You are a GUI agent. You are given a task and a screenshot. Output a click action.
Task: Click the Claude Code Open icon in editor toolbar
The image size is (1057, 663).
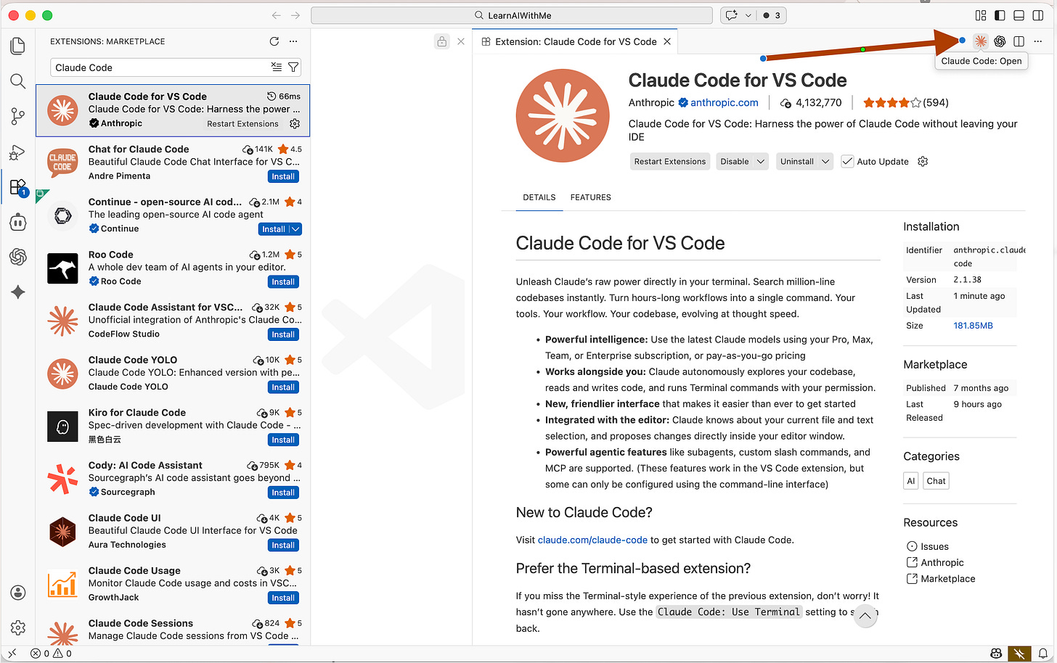click(x=981, y=41)
